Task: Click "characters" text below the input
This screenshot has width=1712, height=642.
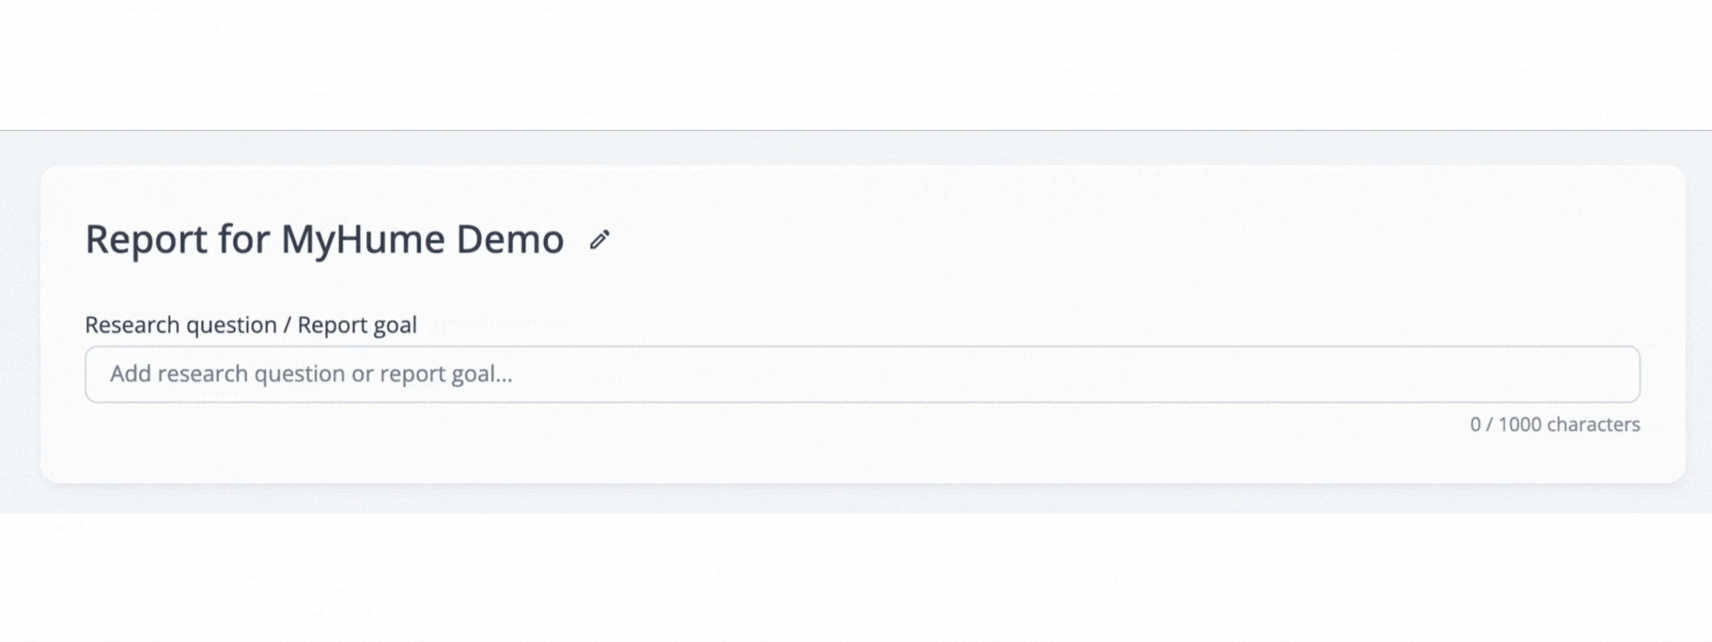Action: click(x=1593, y=425)
